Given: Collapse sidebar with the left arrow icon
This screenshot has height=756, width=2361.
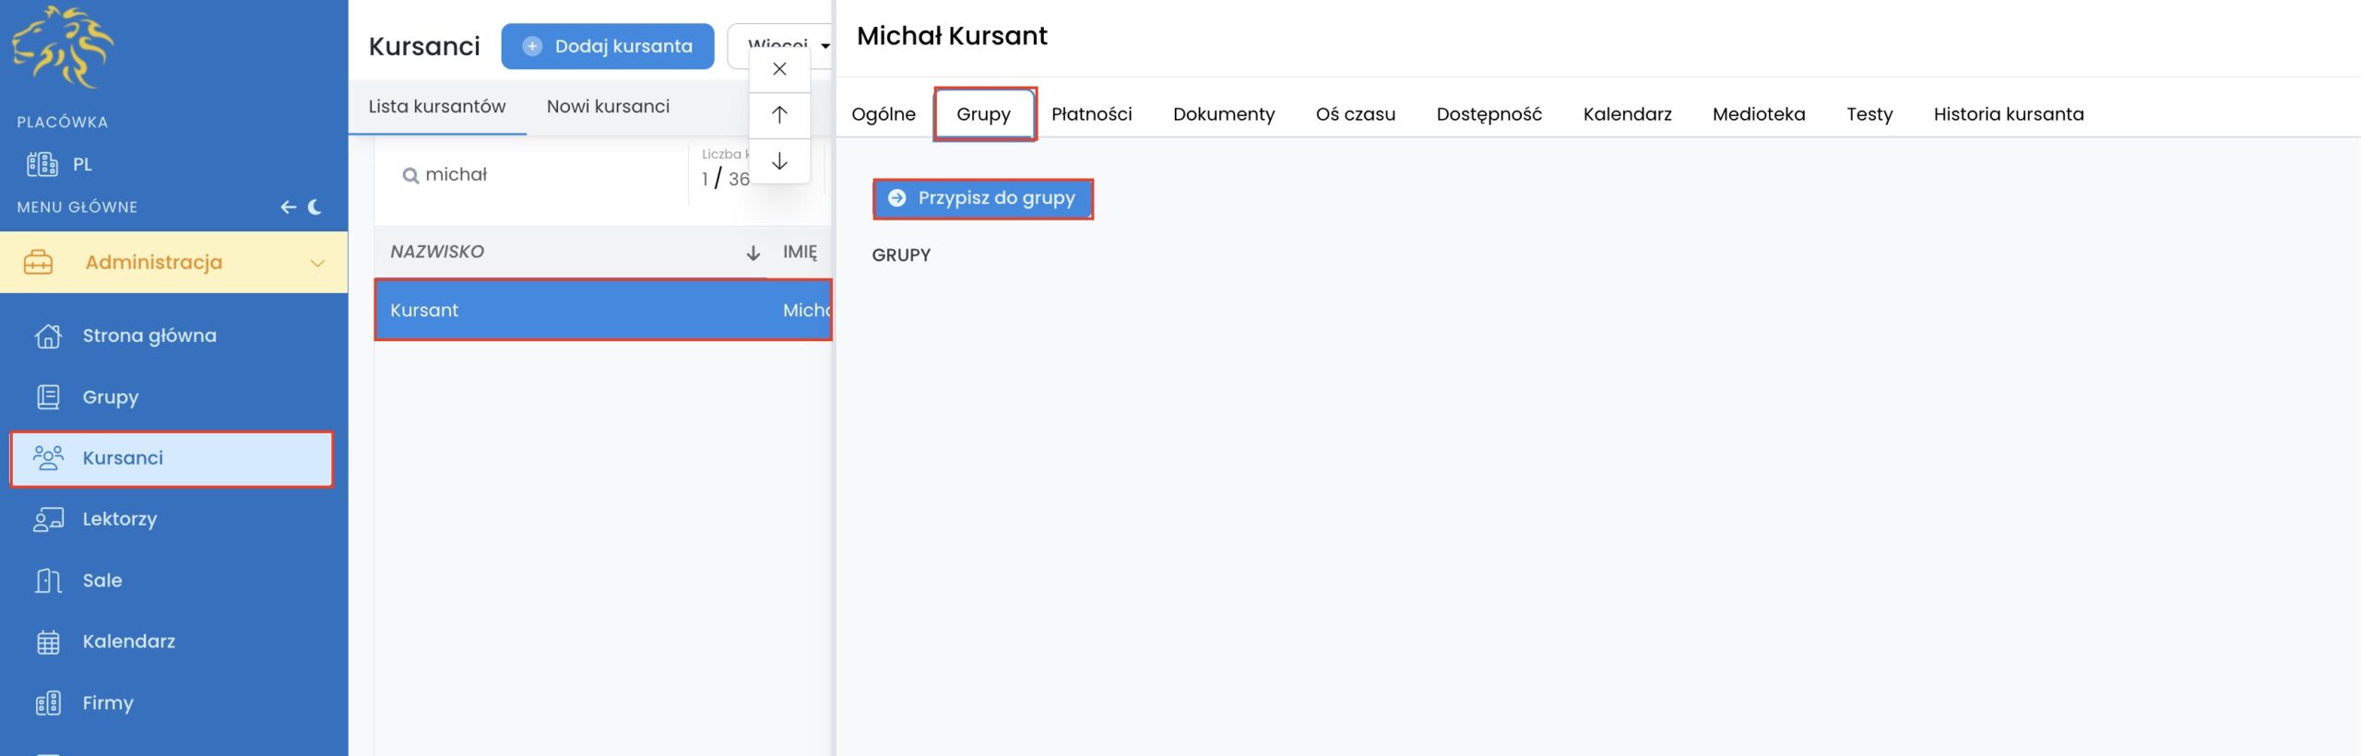Looking at the screenshot, I should point(288,207).
